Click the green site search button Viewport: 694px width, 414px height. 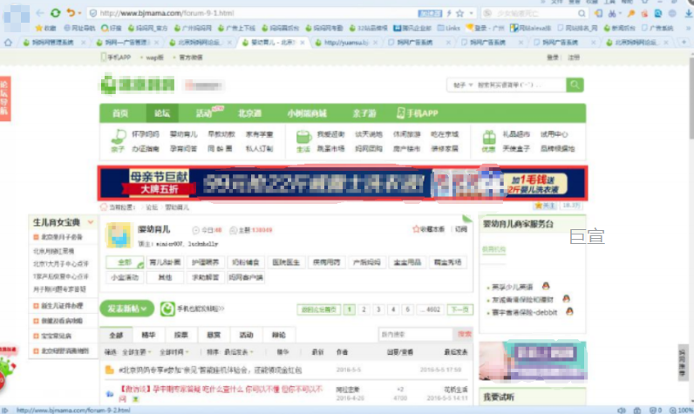tap(575, 85)
